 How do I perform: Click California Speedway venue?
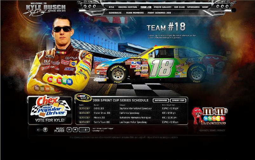[130, 113]
